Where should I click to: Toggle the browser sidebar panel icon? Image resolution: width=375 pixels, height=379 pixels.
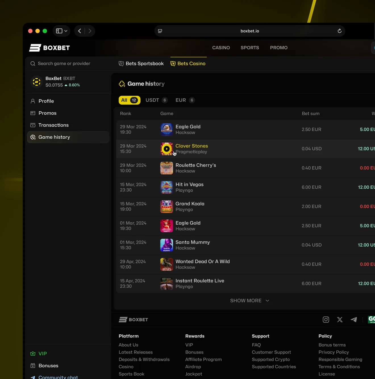(x=59, y=31)
